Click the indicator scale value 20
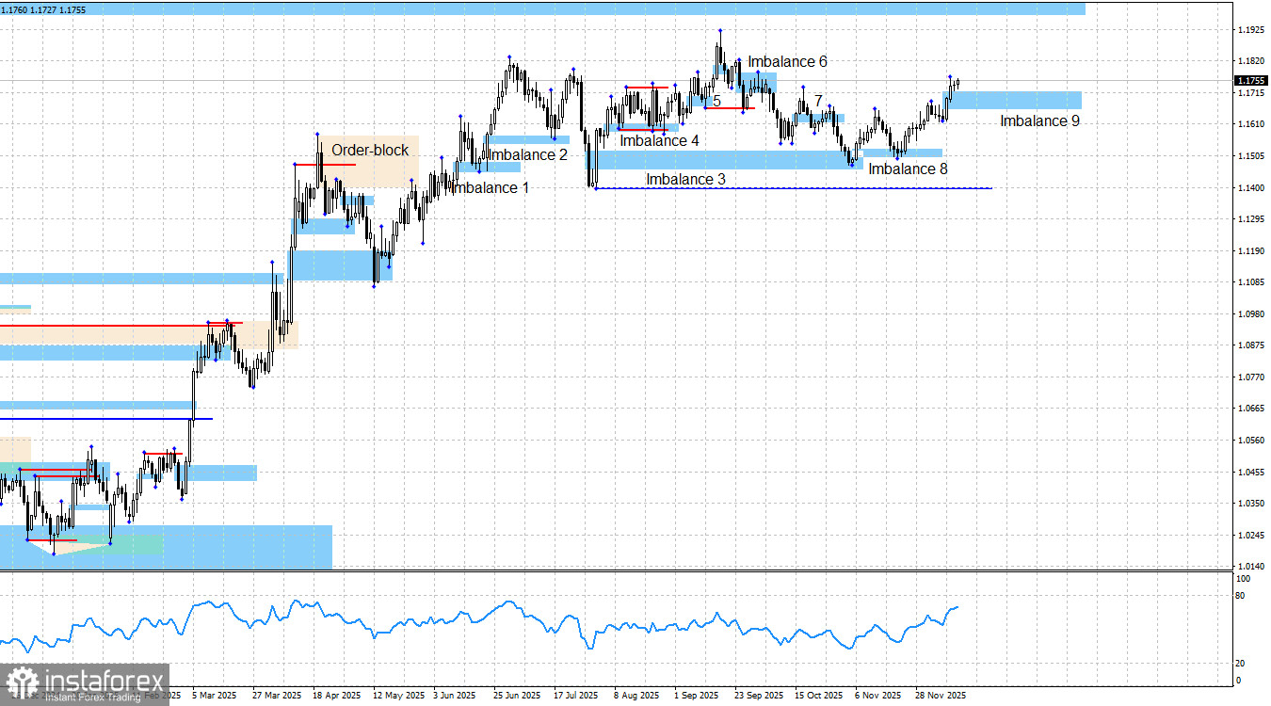This screenshot has width=1271, height=706. coord(1239,664)
